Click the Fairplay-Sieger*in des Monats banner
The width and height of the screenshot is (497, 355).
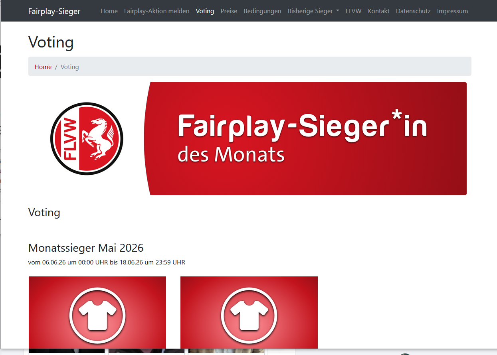[x=305, y=138]
